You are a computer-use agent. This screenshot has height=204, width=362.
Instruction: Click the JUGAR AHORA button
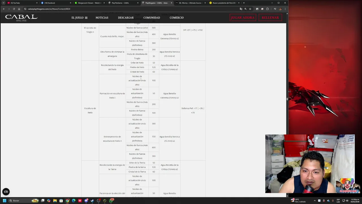click(243, 18)
